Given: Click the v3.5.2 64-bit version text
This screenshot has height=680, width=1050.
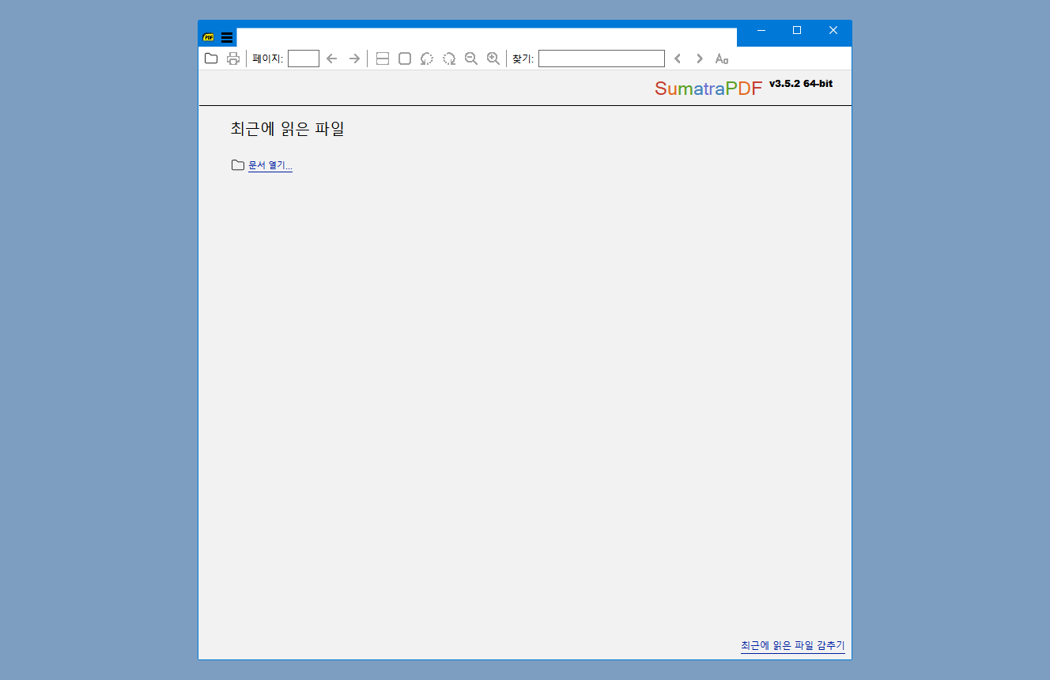Looking at the screenshot, I should tap(801, 83).
